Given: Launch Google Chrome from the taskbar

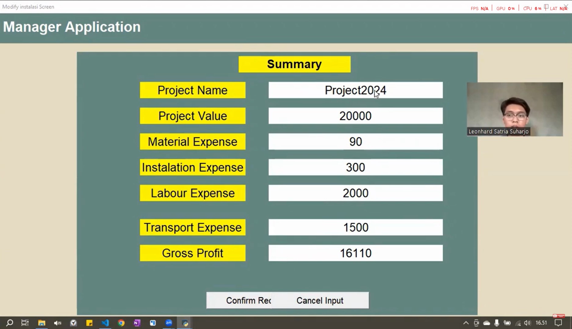Looking at the screenshot, I should pyautogui.click(x=121, y=323).
